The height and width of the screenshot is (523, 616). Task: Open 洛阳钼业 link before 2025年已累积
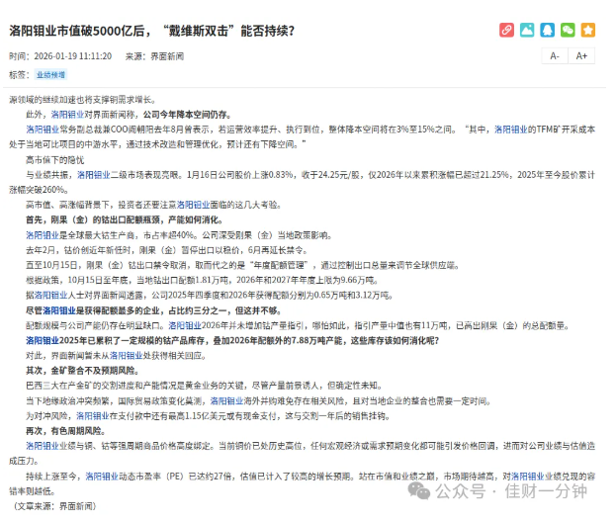point(43,341)
